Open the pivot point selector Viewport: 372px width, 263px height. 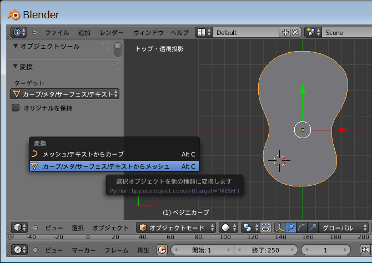[x=250, y=227]
